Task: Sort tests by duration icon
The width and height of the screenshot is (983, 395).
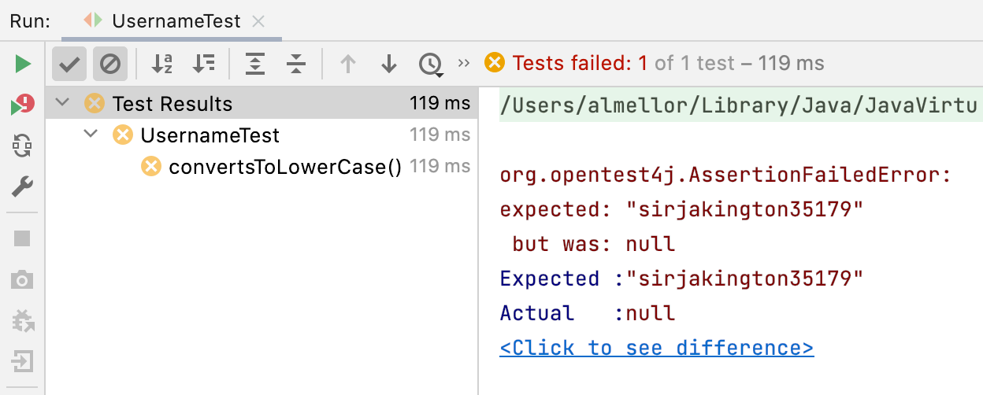Action: [x=204, y=64]
